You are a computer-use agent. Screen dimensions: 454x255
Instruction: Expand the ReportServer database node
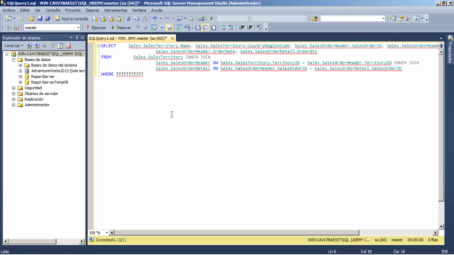coord(21,76)
